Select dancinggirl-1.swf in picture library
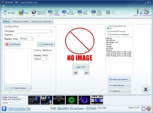The width and height of the screenshot is (153, 113). point(112,42)
